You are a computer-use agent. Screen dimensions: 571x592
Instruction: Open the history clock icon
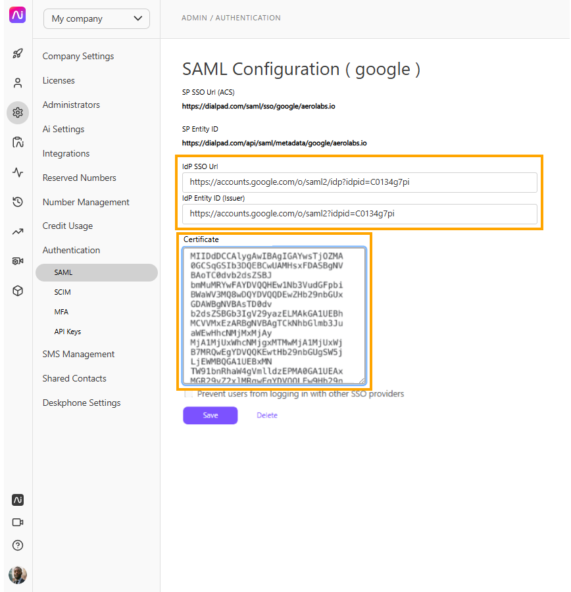click(x=18, y=202)
